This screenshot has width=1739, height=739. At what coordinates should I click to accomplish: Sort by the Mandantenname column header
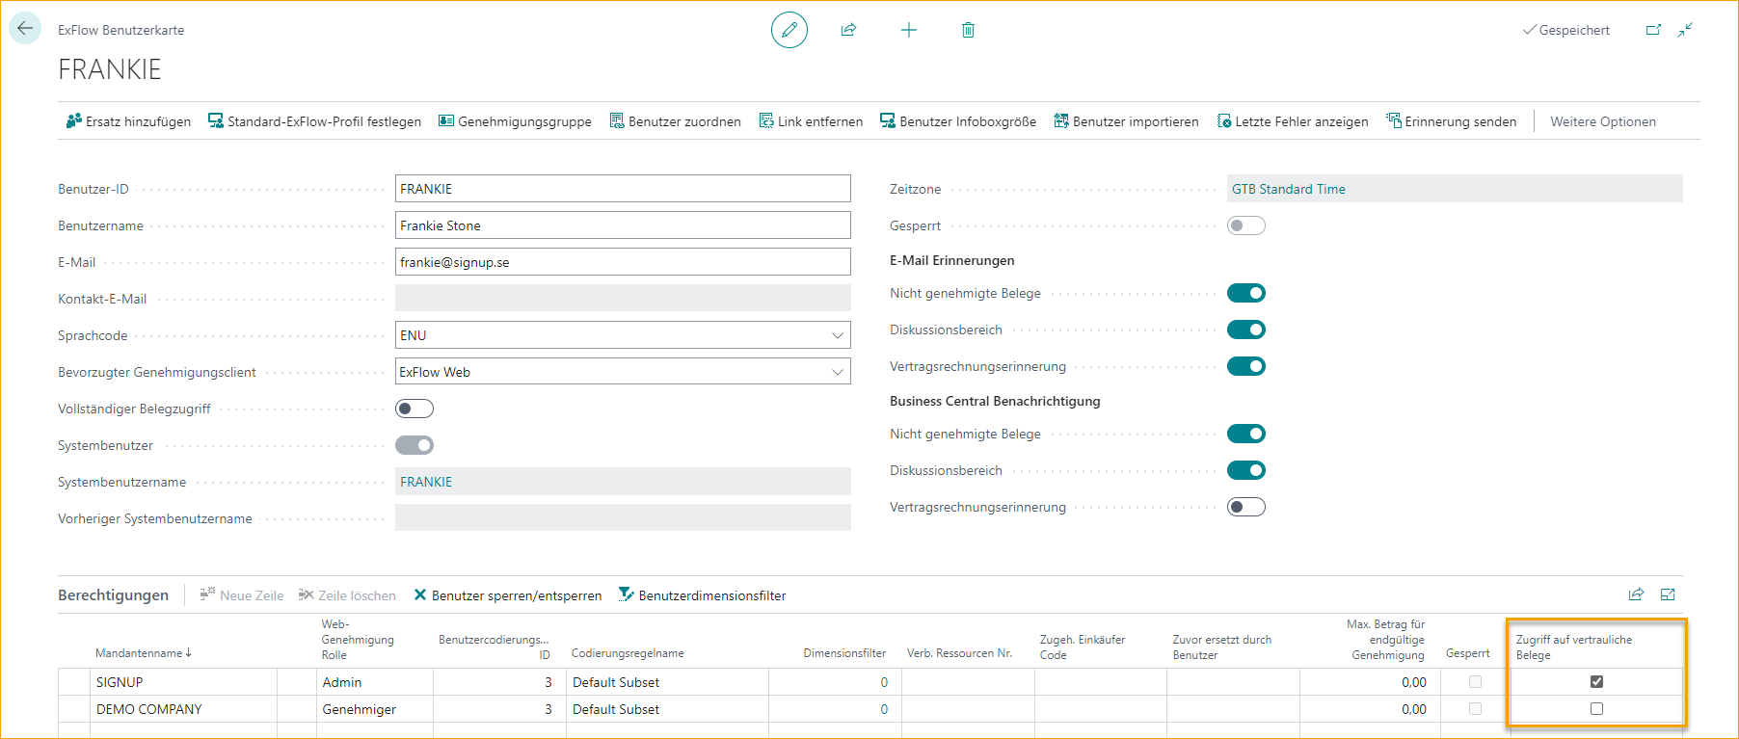pos(144,653)
